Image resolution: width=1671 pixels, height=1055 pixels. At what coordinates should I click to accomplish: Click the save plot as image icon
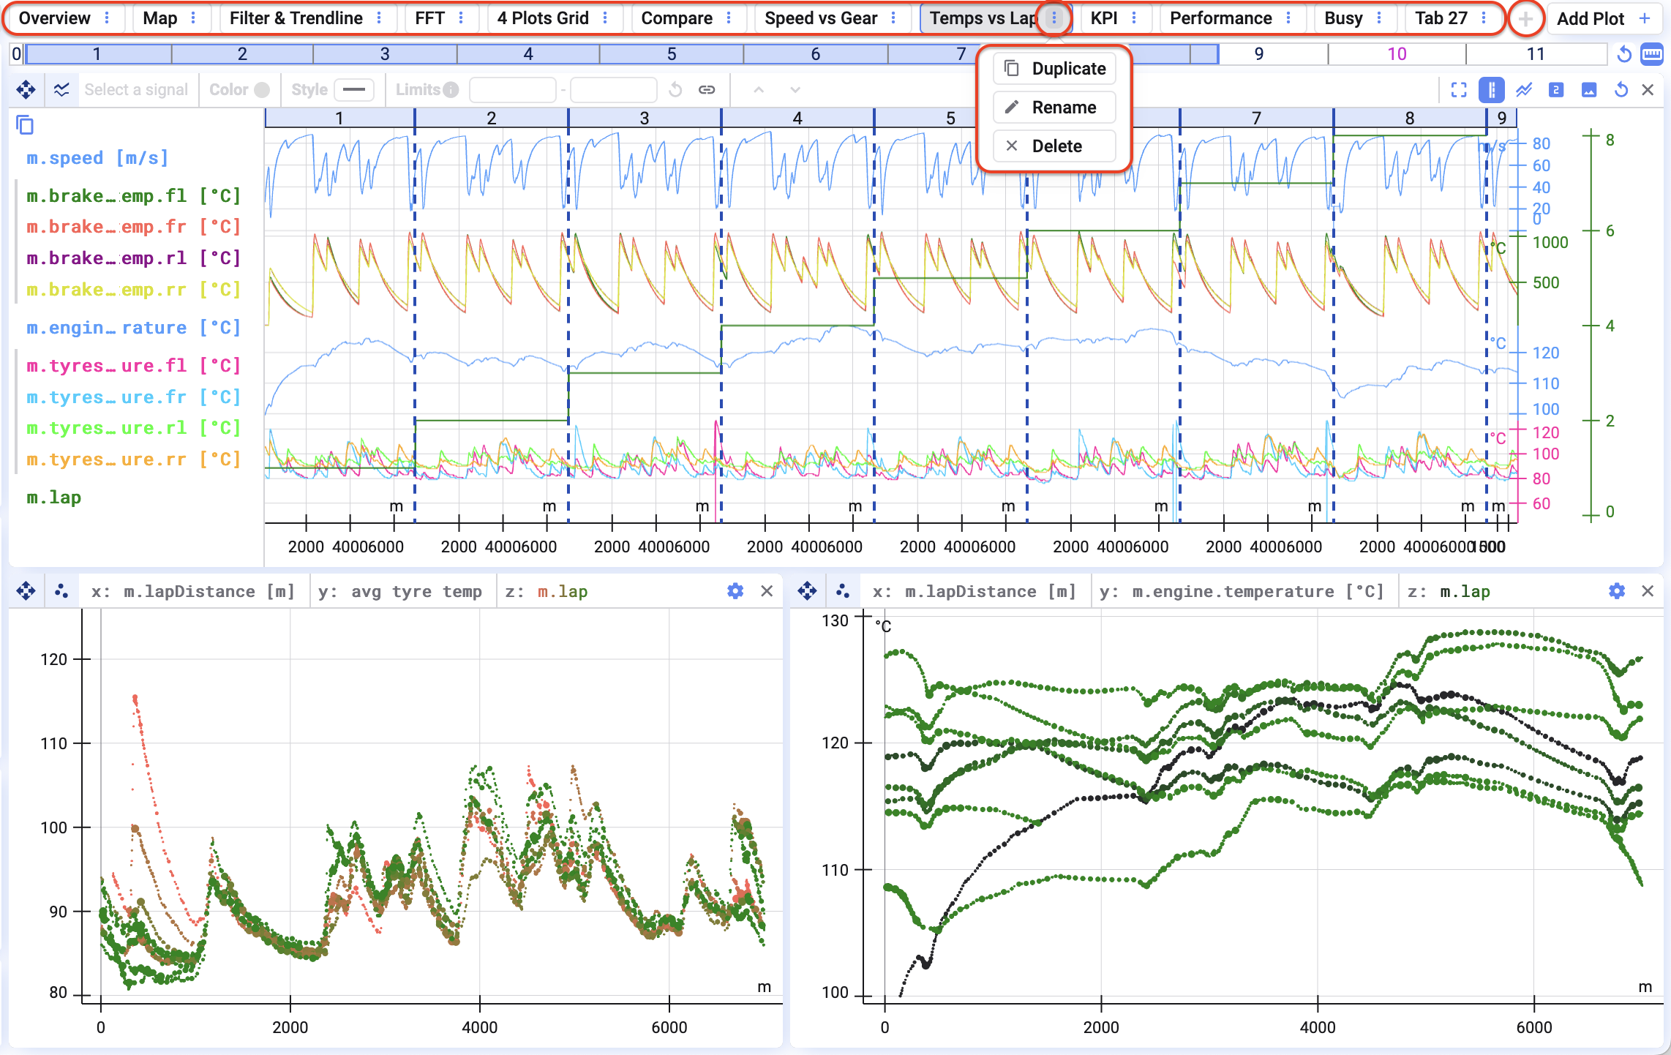coord(1589,90)
